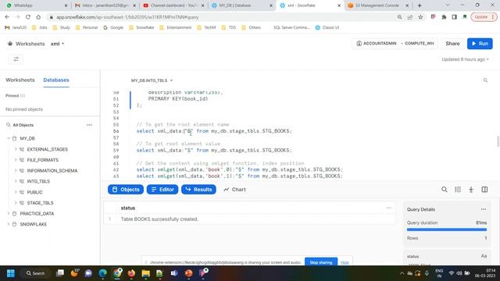Image resolution: width=500 pixels, height=281 pixels.
Task: Expand the INFORMATION_SCHEMA schema
Action: tap(16, 170)
